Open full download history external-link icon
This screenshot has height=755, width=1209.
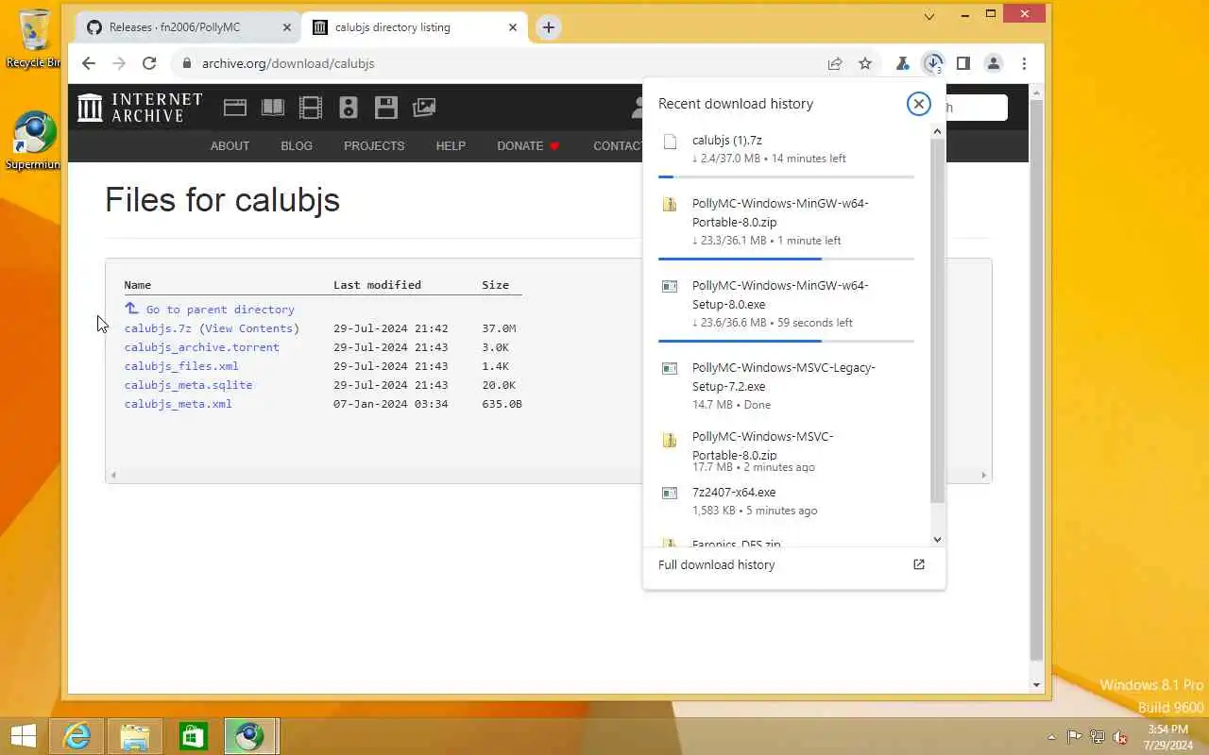point(918,564)
